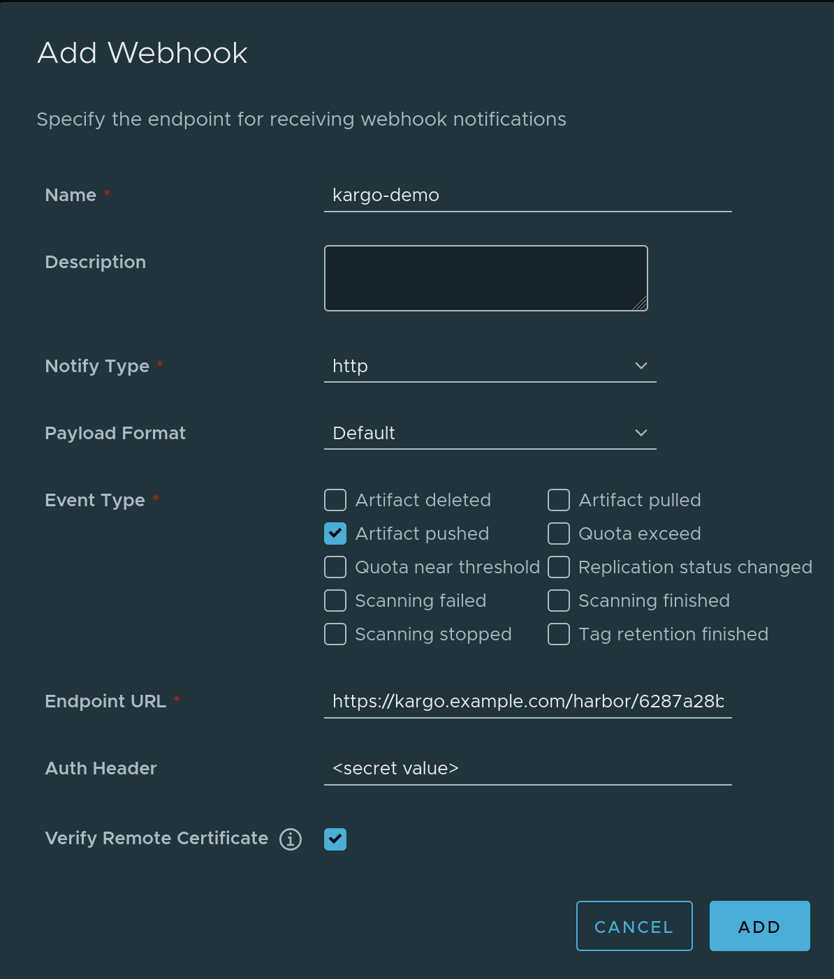
Task: Click the Name field containing kargo-demo
Action: tap(527, 196)
